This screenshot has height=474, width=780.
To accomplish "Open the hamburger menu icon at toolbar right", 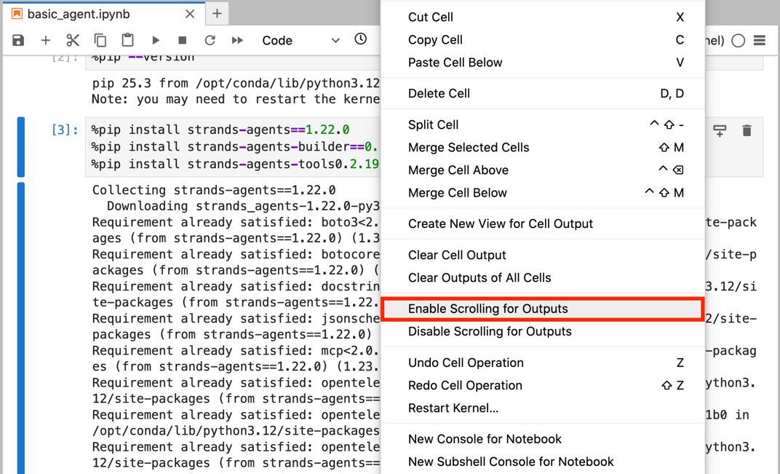I will point(760,40).
